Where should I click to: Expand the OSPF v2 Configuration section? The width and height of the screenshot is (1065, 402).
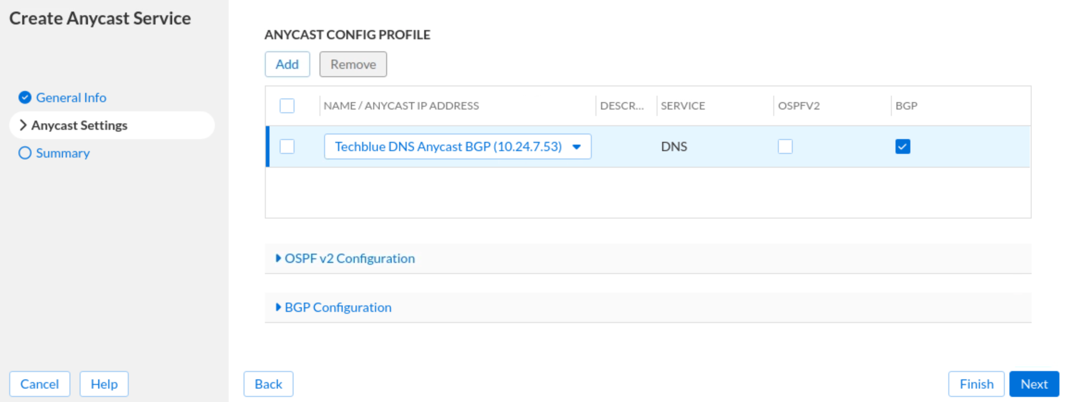point(349,258)
